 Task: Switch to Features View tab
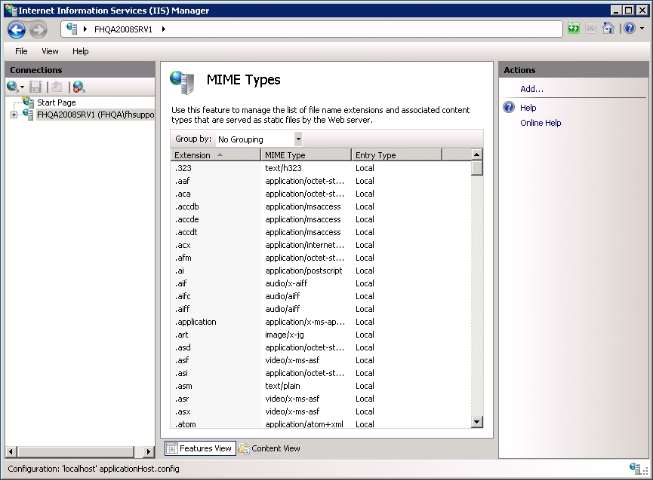(200, 448)
